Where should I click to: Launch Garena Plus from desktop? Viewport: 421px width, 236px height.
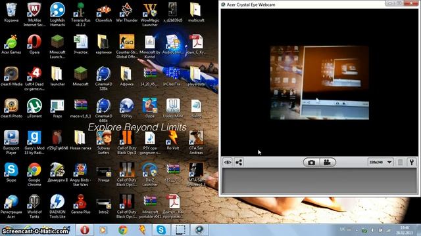80,204
